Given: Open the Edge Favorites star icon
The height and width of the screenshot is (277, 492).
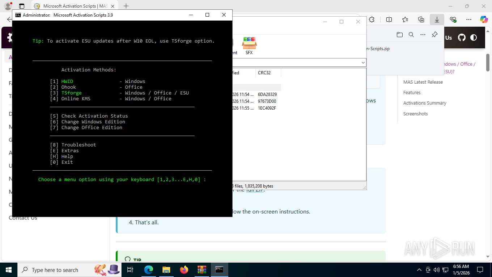Looking at the screenshot, I should coord(405,19).
